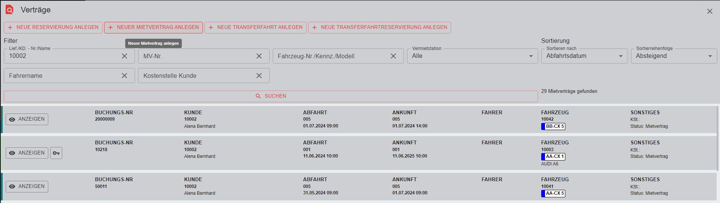
Task: Clear the Fahrername filter field
Action: coord(124,76)
